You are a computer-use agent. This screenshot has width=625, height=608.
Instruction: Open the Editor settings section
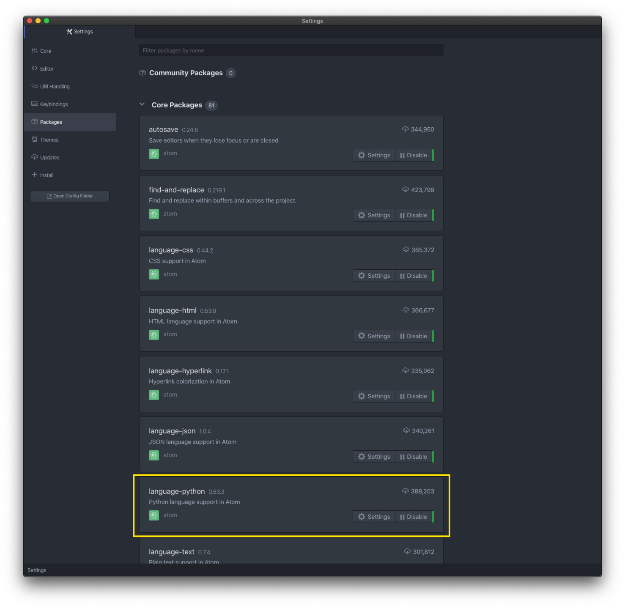click(x=70, y=68)
